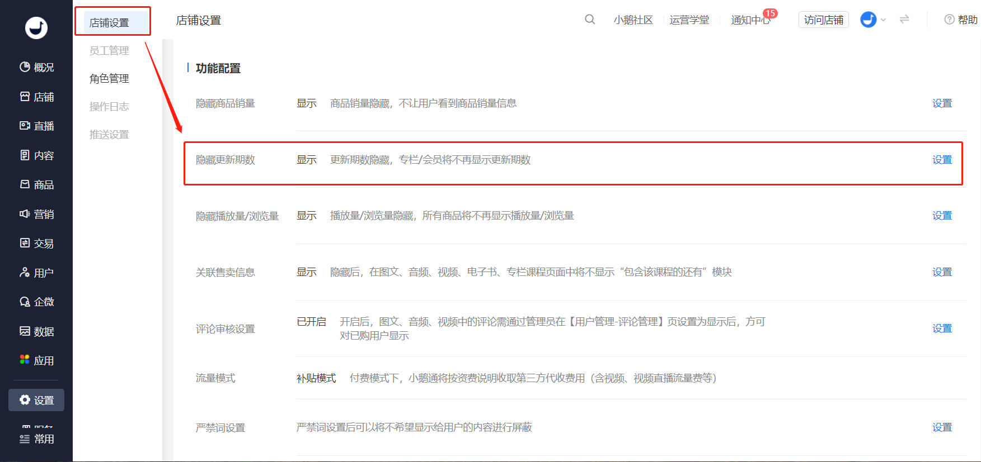981x462 pixels.
Task: Click the switch arrows icon in header
Action: click(x=904, y=20)
